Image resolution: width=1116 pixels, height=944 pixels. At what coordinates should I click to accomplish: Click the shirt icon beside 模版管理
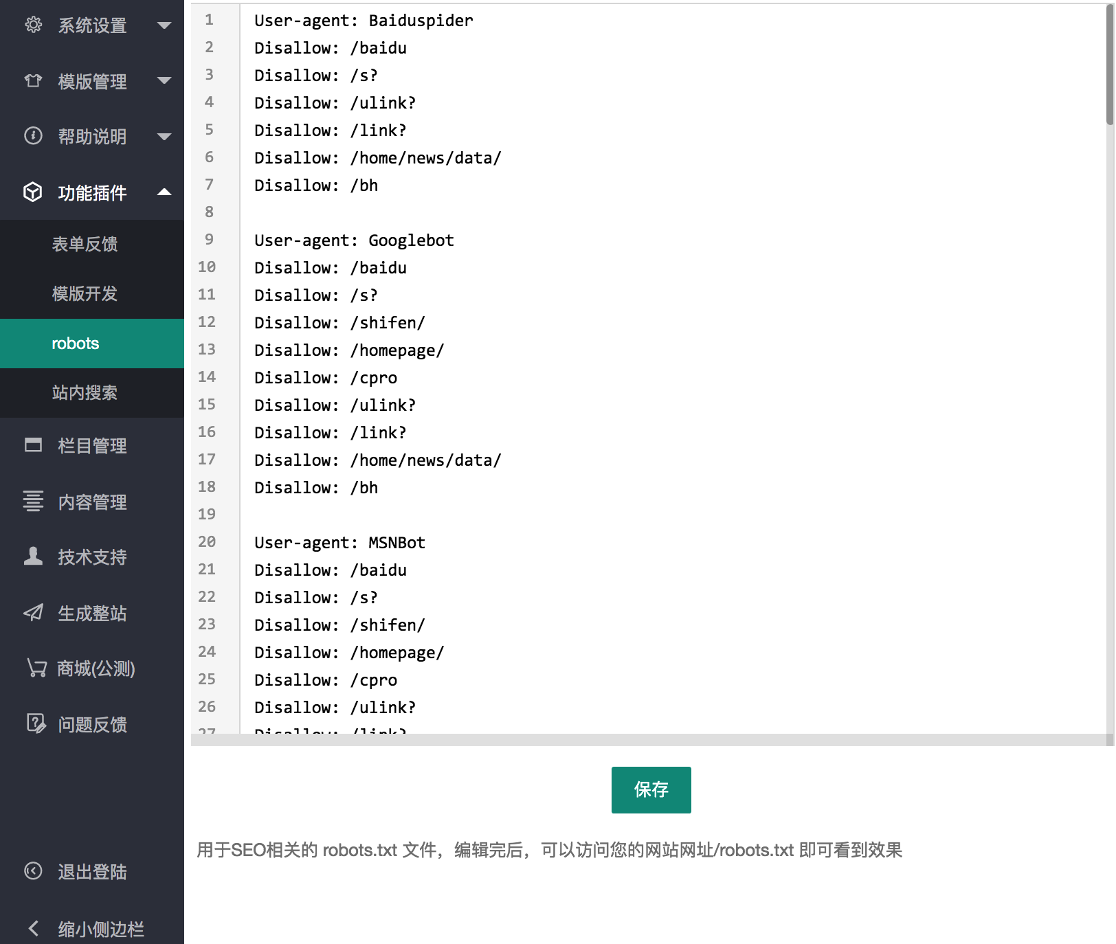33,81
